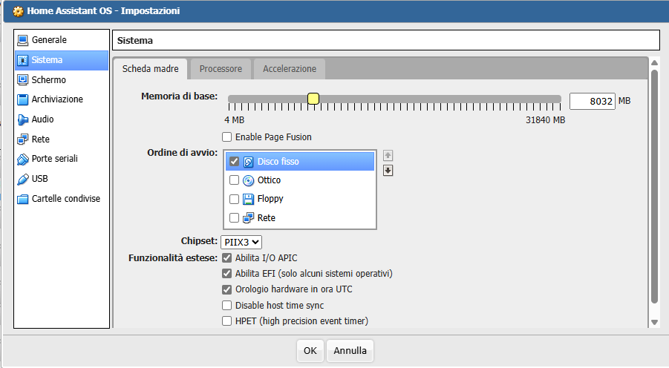669x368 pixels.
Task: Select Ottico row in boot order list
Action: (x=300, y=180)
